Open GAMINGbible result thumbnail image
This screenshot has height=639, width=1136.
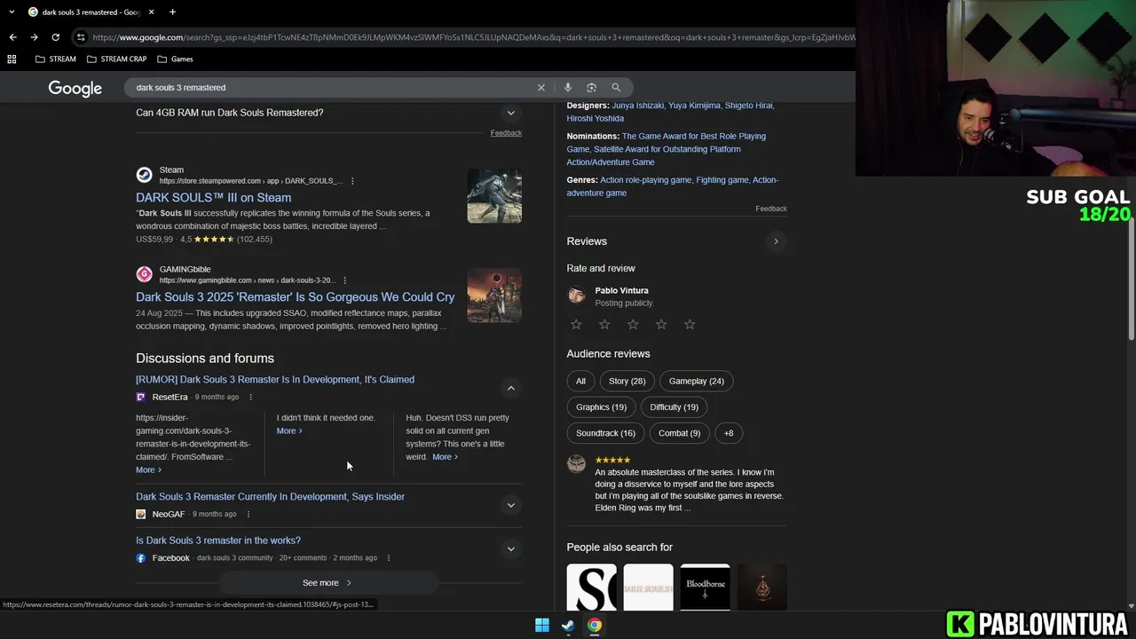[494, 296]
